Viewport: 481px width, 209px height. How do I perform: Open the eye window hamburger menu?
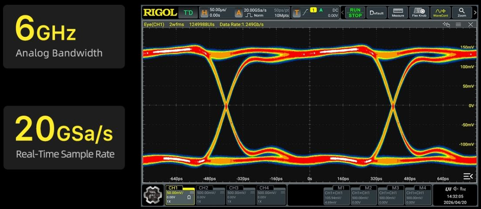(x=458, y=25)
